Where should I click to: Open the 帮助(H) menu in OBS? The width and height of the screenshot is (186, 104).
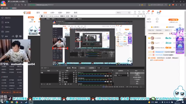pos(80,19)
